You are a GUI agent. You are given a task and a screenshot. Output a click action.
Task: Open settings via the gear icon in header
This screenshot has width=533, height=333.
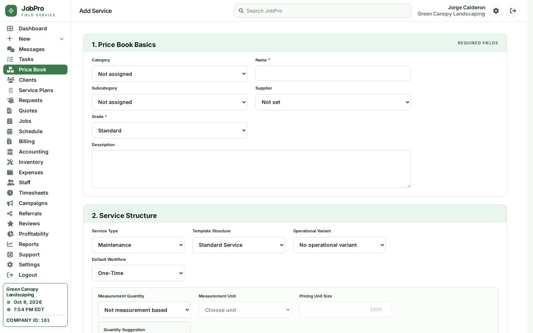(x=496, y=11)
